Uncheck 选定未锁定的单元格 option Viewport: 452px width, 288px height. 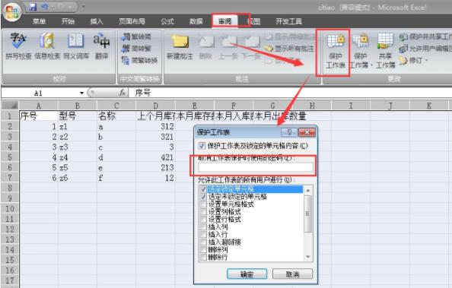click(x=203, y=197)
